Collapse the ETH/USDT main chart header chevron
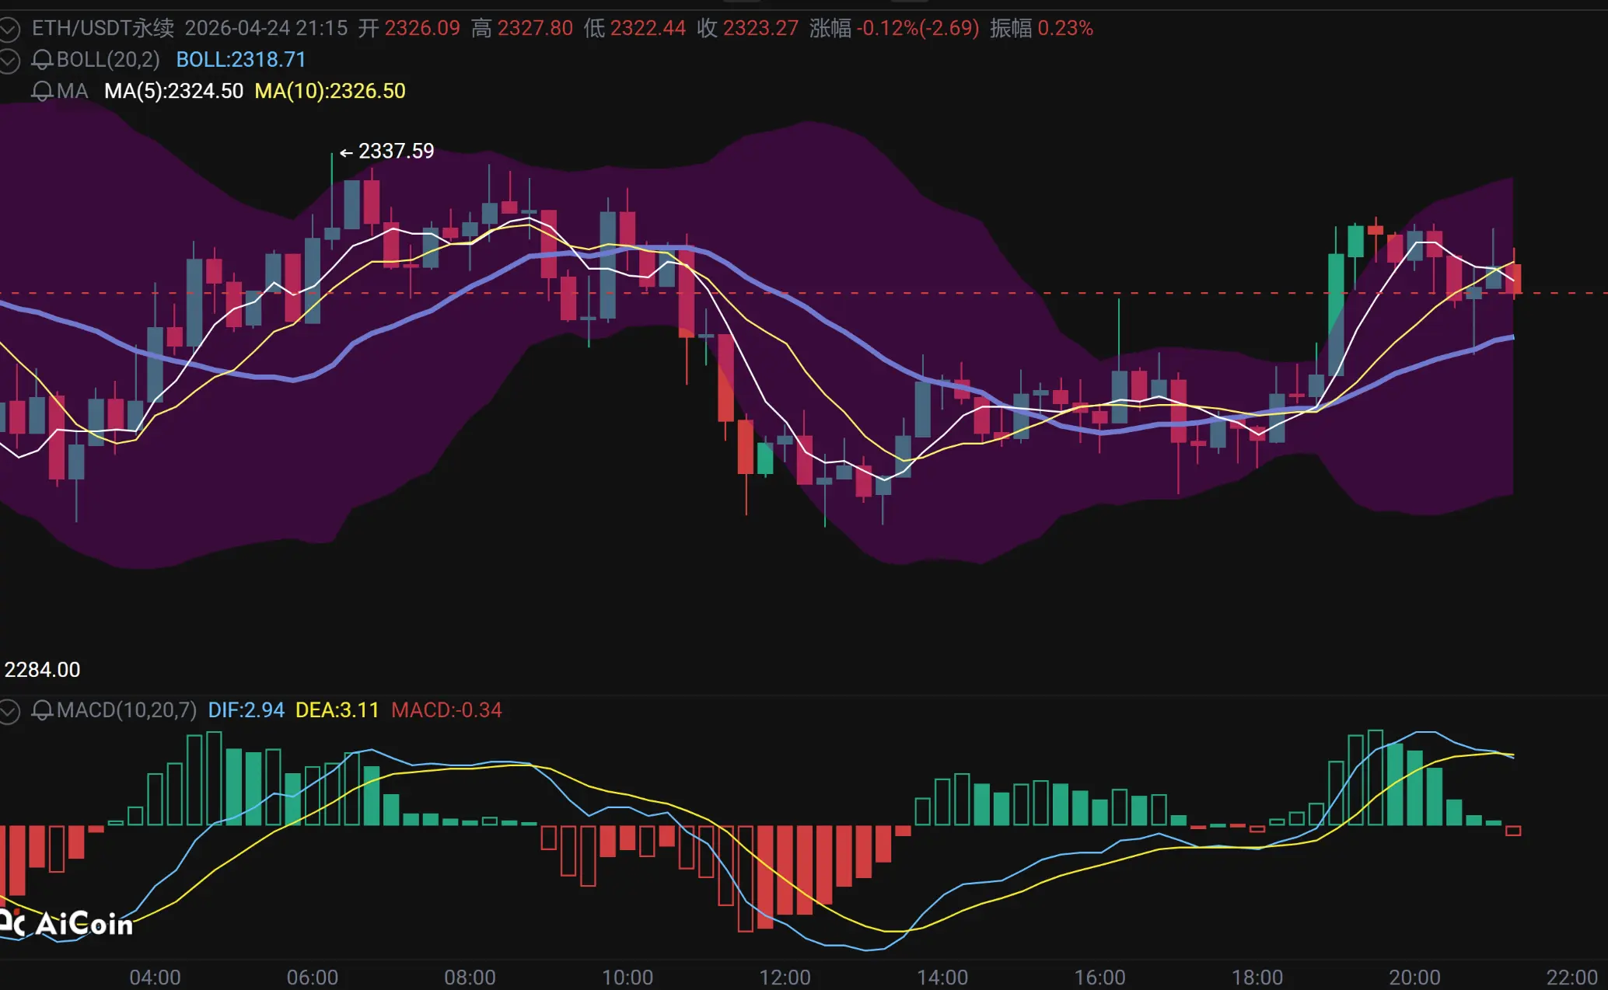Image resolution: width=1608 pixels, height=990 pixels. [9, 30]
